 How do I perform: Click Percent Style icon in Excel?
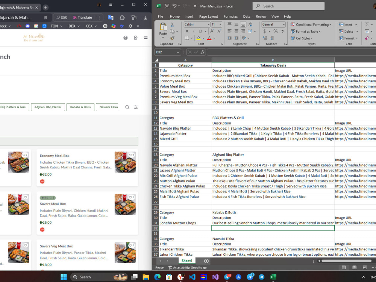[x=276, y=32]
